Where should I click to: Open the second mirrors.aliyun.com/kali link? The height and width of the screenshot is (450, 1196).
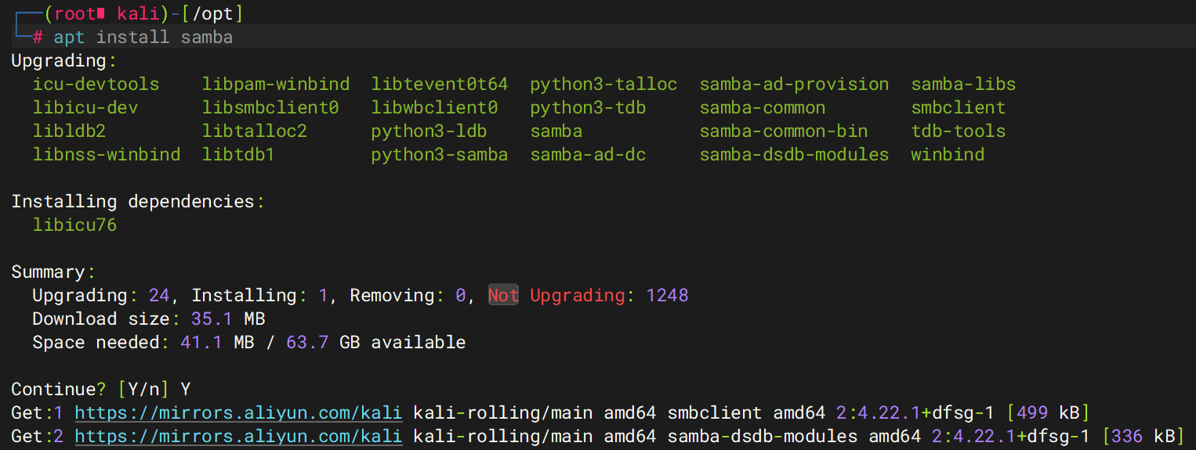click(x=238, y=436)
